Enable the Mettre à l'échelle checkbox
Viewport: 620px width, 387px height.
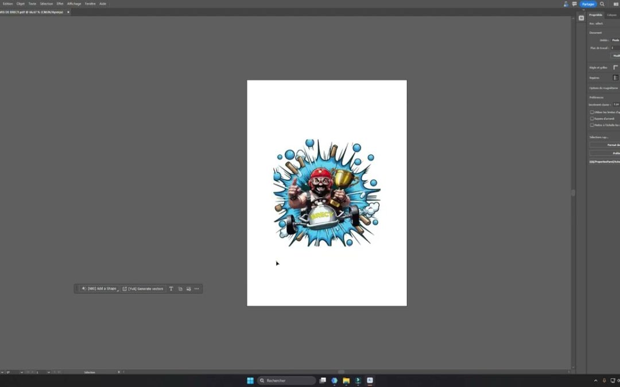(592, 125)
